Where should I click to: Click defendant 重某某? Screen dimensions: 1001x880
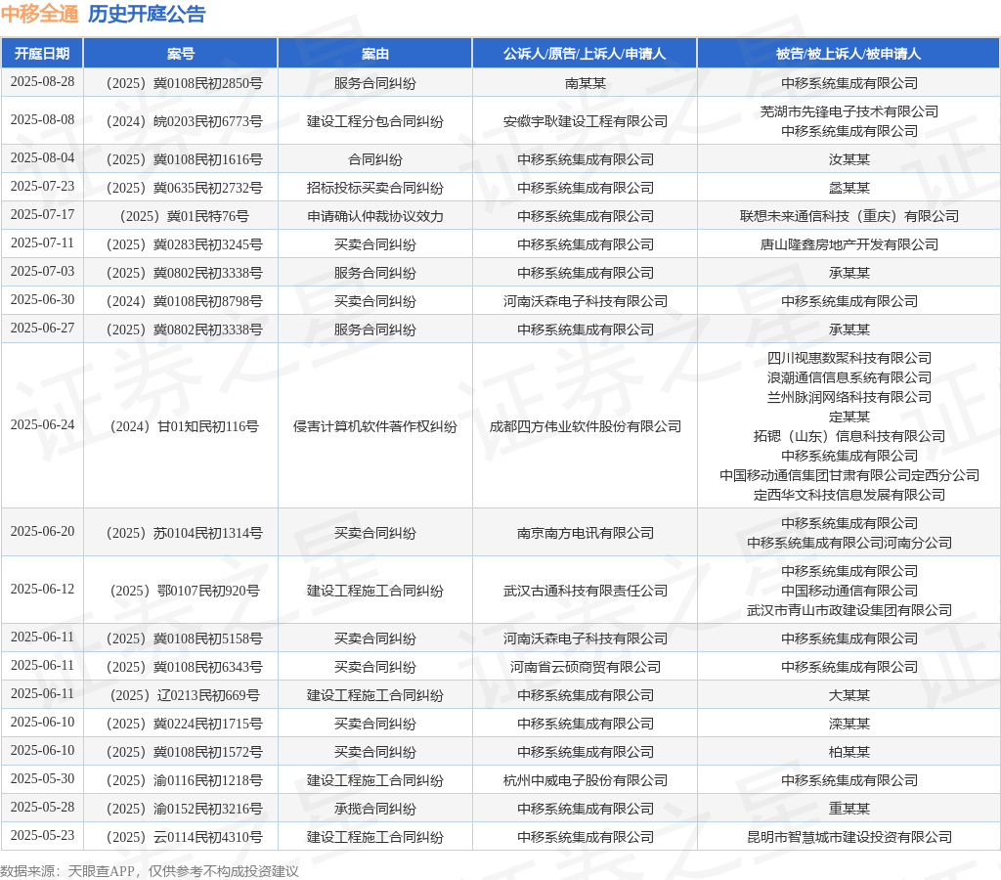coord(849,809)
